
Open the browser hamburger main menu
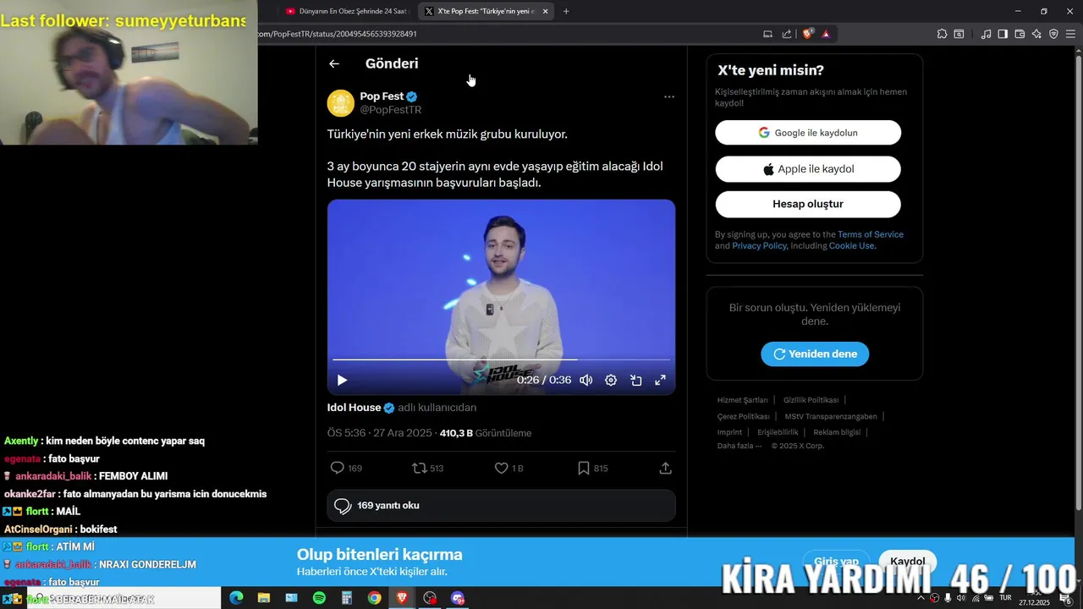pyautogui.click(x=1070, y=34)
